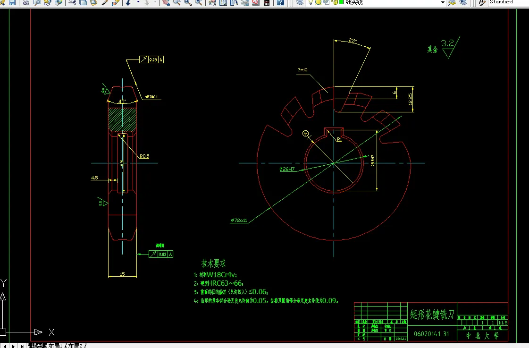This screenshot has width=529, height=348.
Task: Click the Cut scissors icon
Action: (x=72, y=2)
